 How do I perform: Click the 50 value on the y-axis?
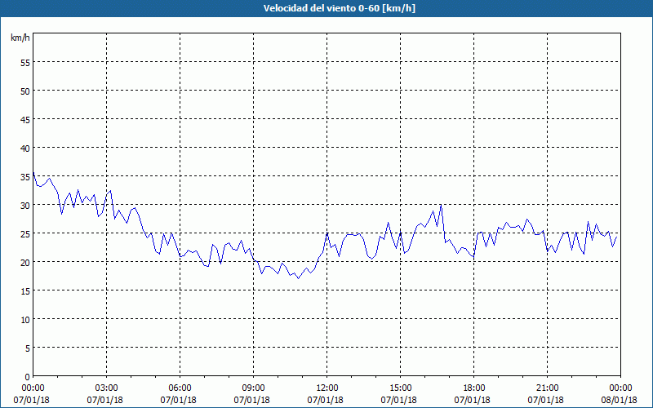tap(25, 91)
